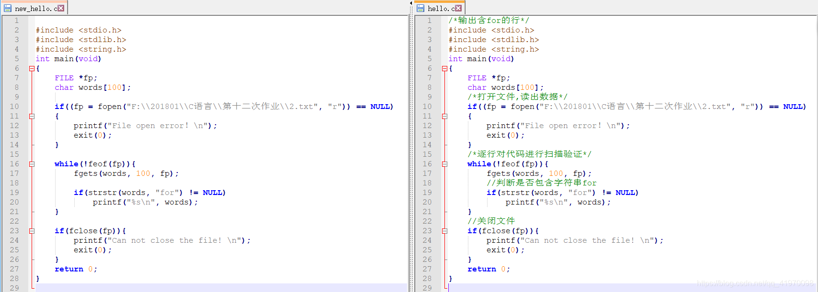
Task: Click "#include <stdio.h>" in hello.c pane
Action: coord(491,30)
